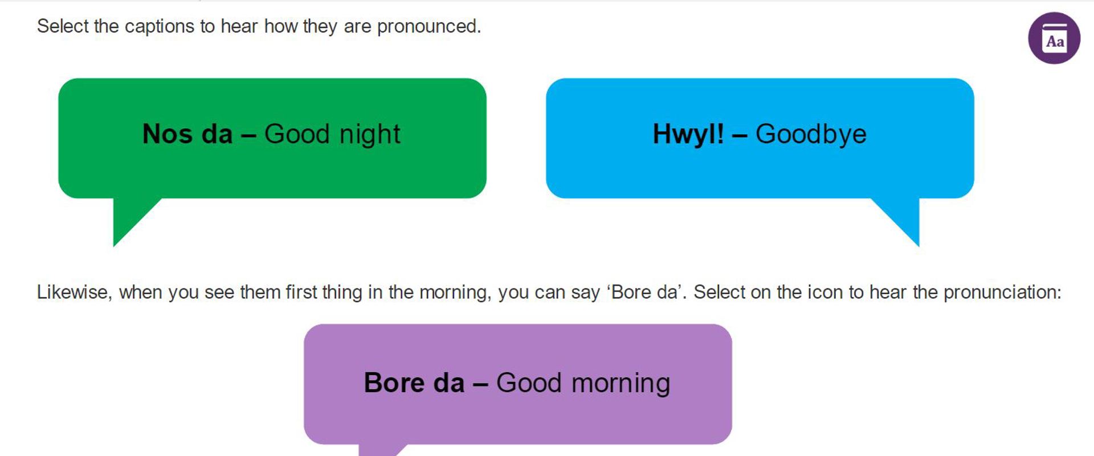Image resolution: width=1094 pixels, height=456 pixels.
Task: Play the green Nos da speech bubble
Action: click(x=272, y=139)
